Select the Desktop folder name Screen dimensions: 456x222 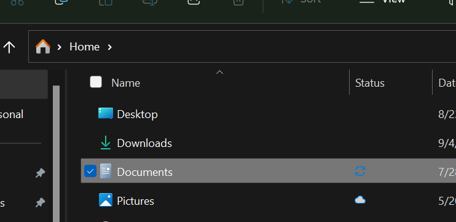tap(137, 114)
